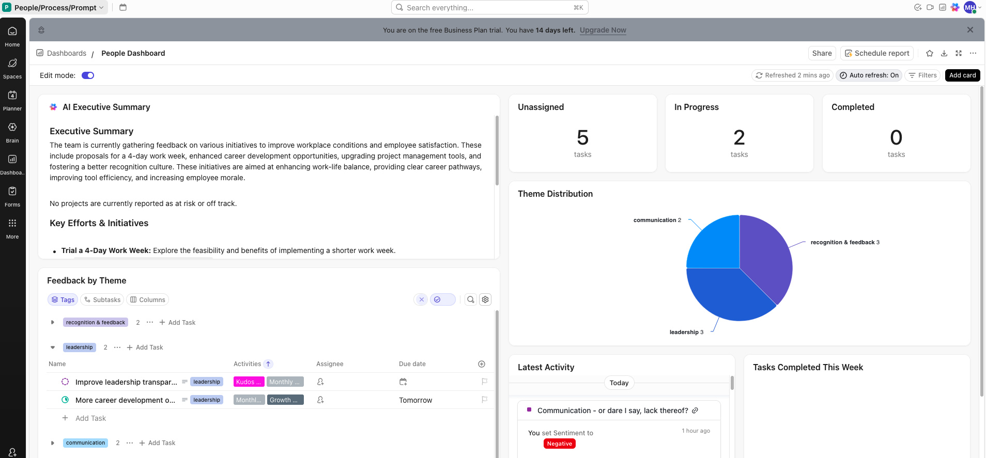
Task: Turn off Edit mode toggle
Action: click(88, 75)
